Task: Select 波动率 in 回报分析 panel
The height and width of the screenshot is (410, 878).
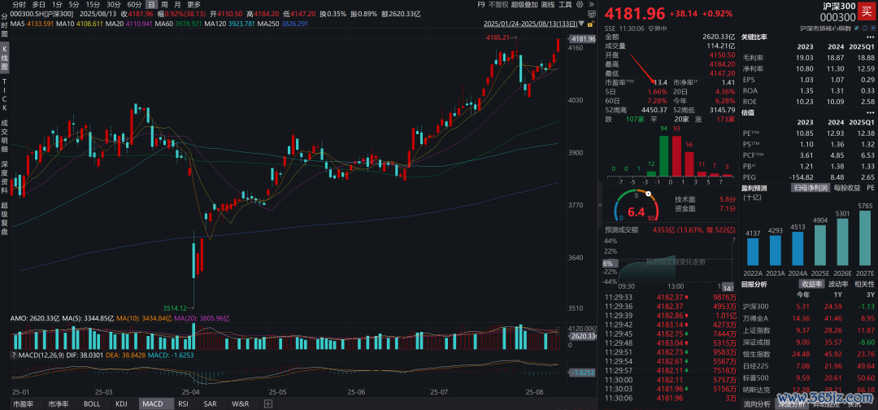Action: coord(840,285)
